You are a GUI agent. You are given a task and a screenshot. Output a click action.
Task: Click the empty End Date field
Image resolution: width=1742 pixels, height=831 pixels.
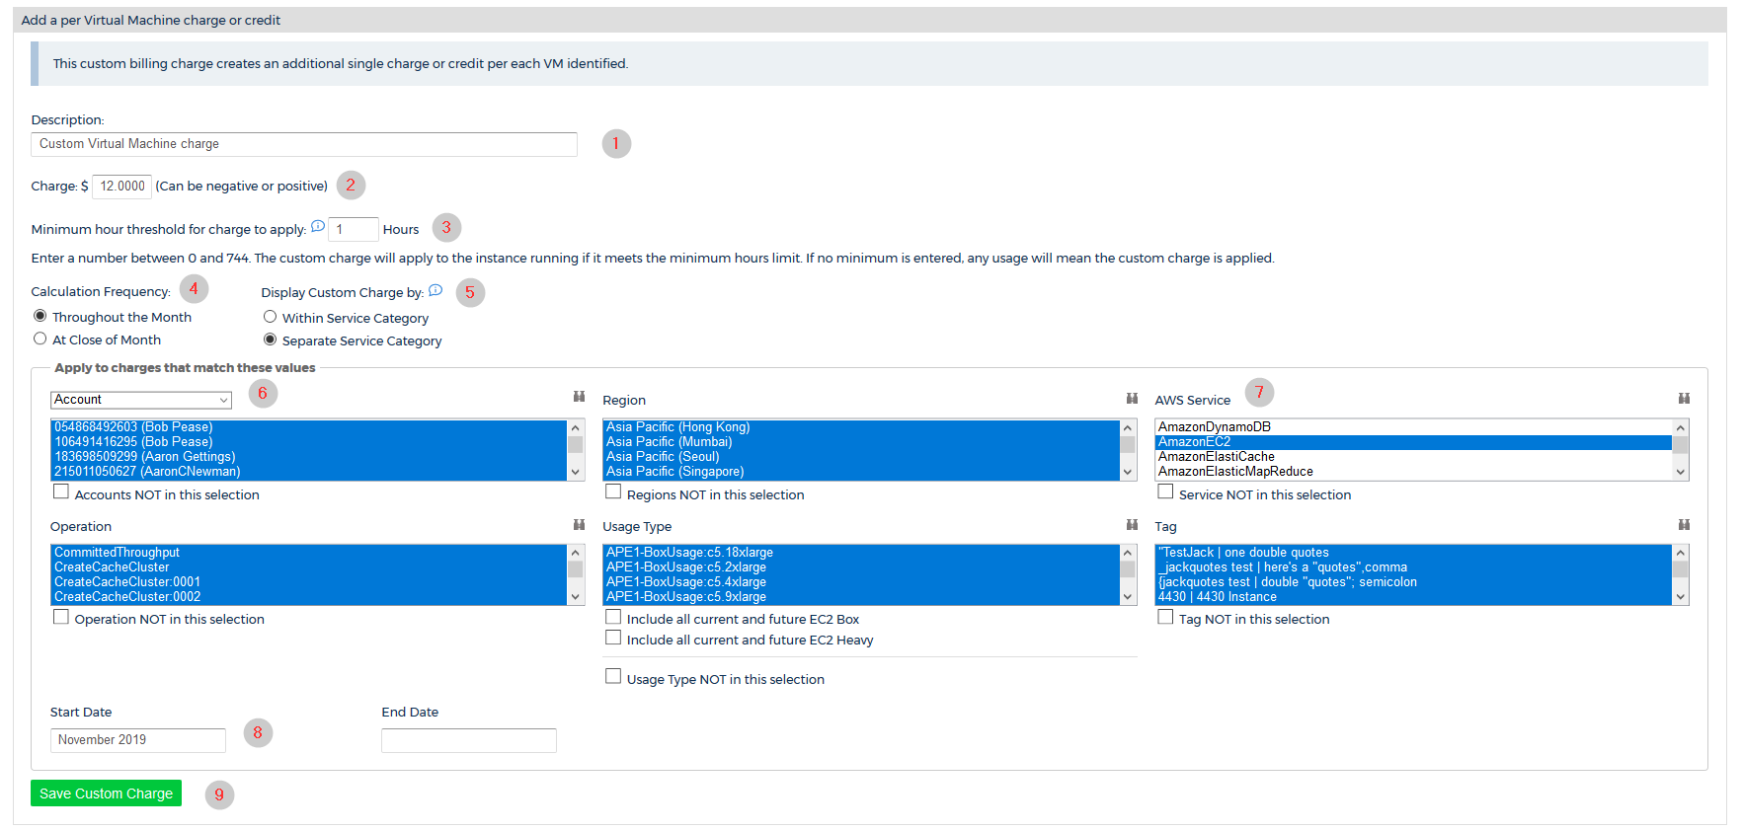469,740
